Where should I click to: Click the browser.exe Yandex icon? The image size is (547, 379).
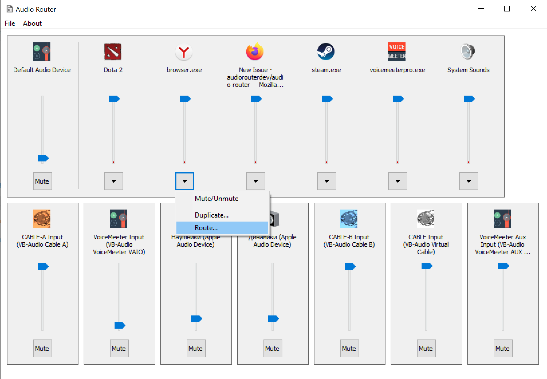coord(184,52)
